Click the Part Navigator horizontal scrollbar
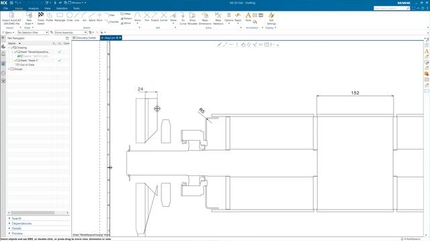 (x=33, y=213)
